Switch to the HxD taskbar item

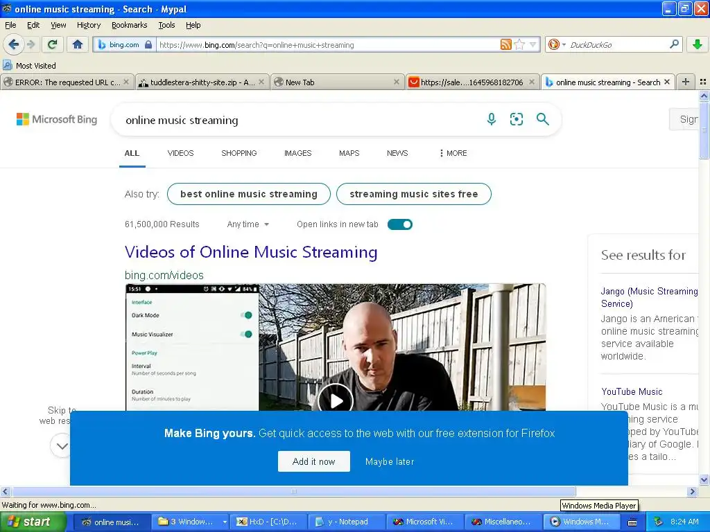268,522
